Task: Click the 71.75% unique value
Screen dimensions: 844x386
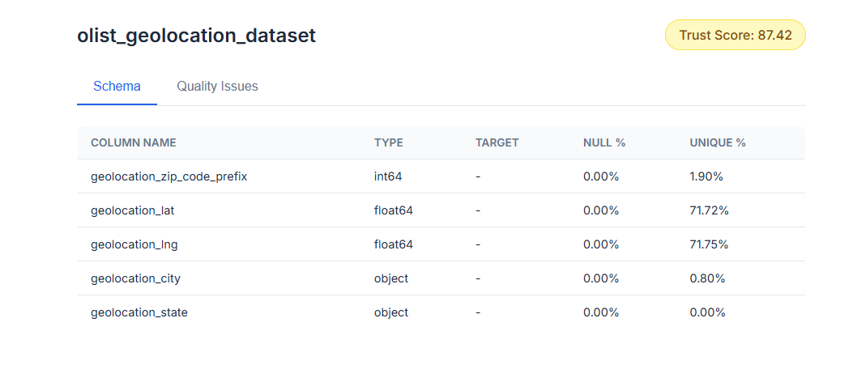Action: pyautogui.click(x=709, y=244)
